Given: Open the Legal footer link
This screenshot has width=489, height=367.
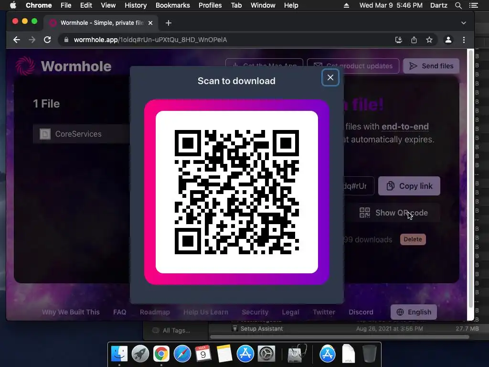Looking at the screenshot, I should (x=290, y=312).
